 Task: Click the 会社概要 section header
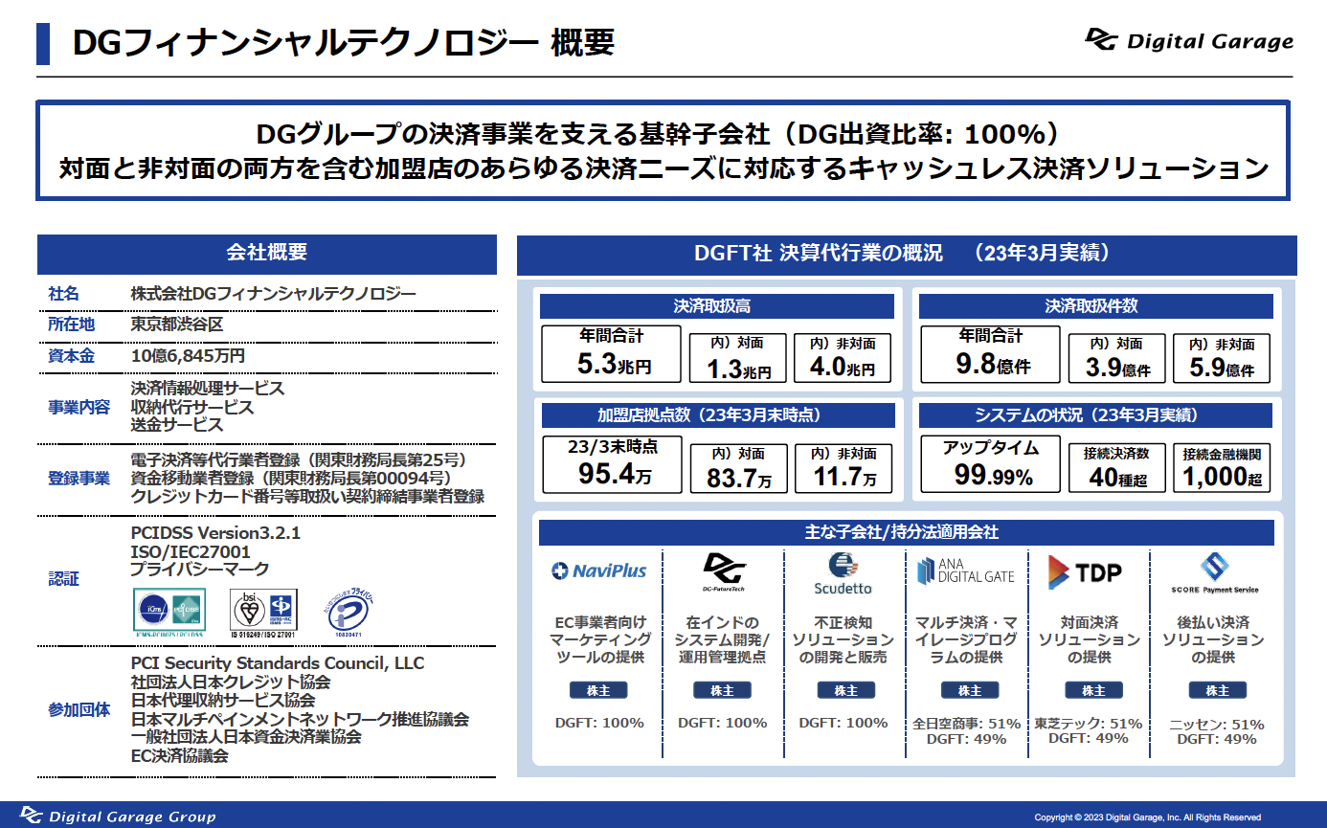267,254
